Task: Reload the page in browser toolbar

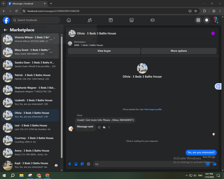Action: coord(17,11)
